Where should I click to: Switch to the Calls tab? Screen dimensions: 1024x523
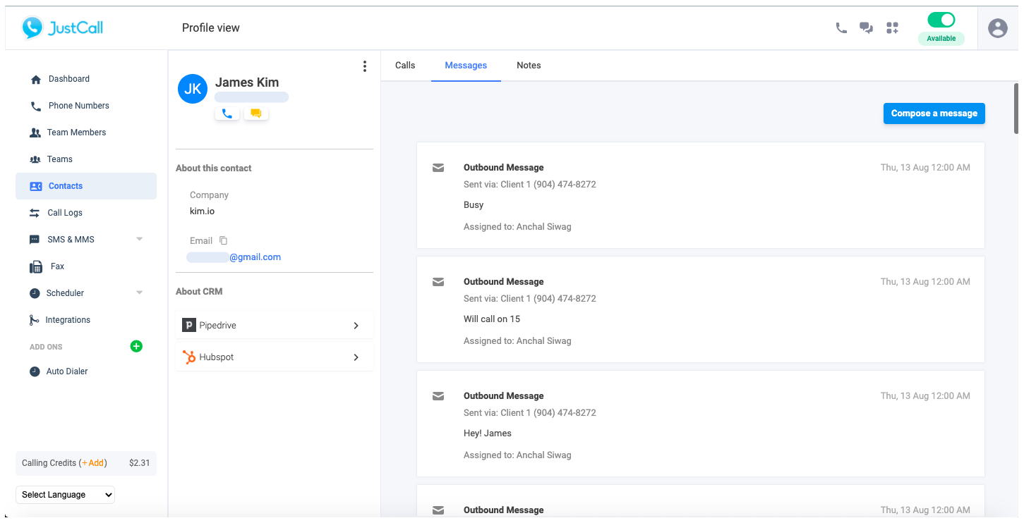[405, 66]
